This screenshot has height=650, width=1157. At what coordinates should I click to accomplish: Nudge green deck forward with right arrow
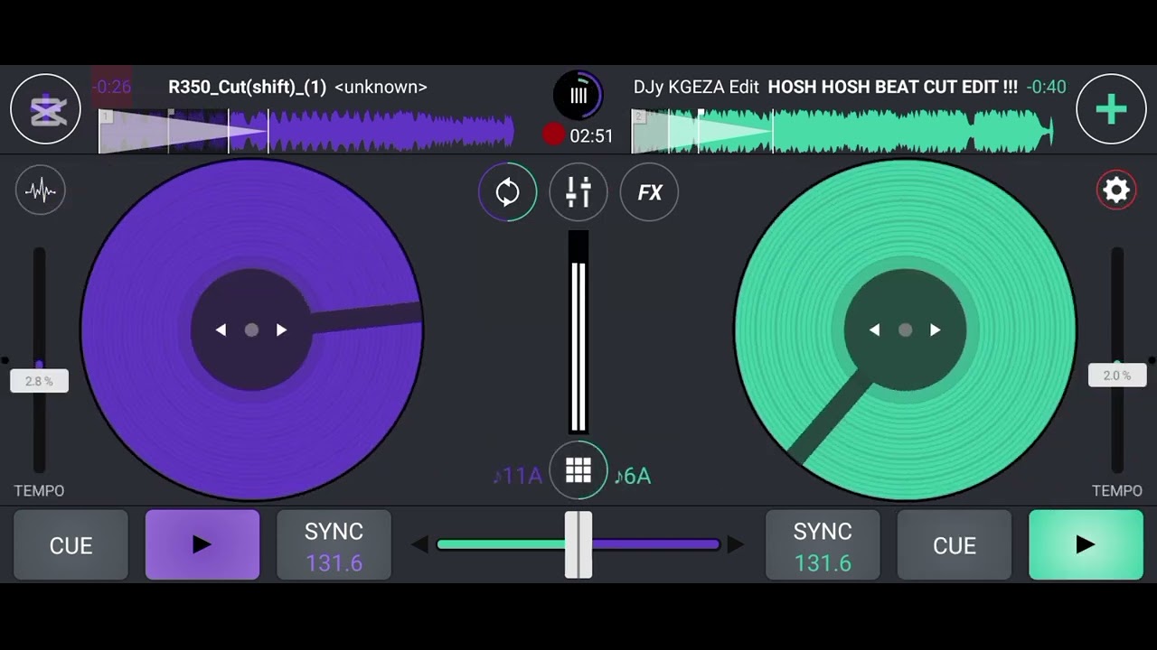936,330
